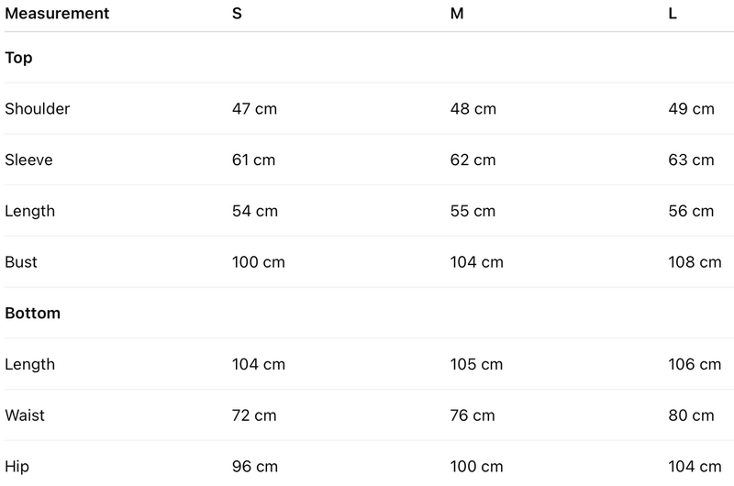Select the M size column header
The image size is (734, 486).
tap(456, 14)
